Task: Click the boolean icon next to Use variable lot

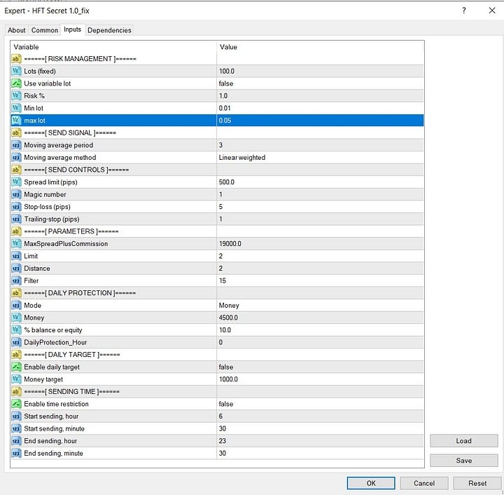Action: pyautogui.click(x=16, y=83)
